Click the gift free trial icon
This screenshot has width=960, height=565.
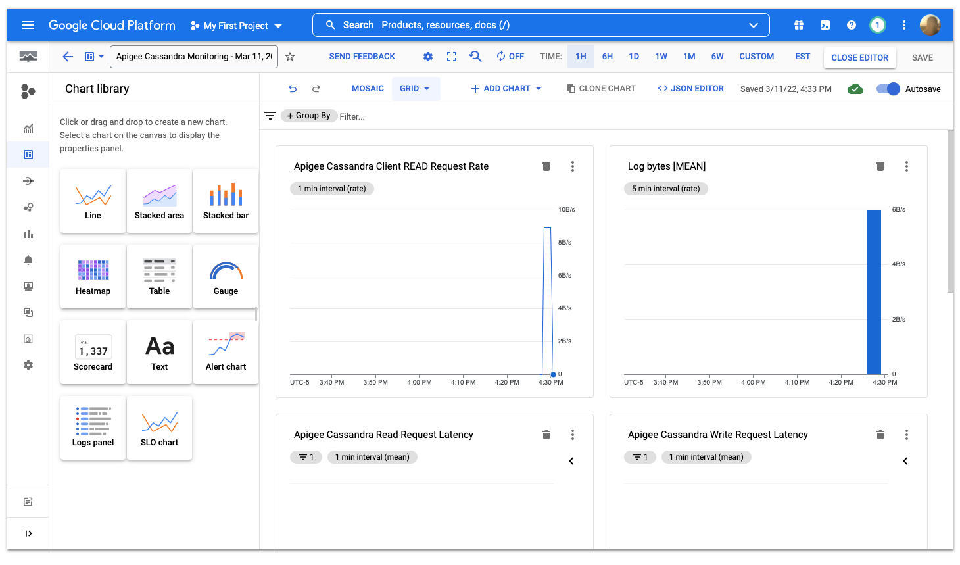[799, 25]
